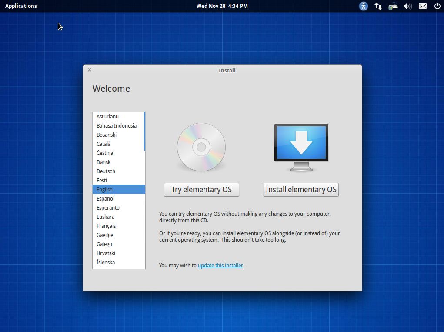Select Deutsch in the language list
This screenshot has height=332, width=444.
[x=106, y=171]
